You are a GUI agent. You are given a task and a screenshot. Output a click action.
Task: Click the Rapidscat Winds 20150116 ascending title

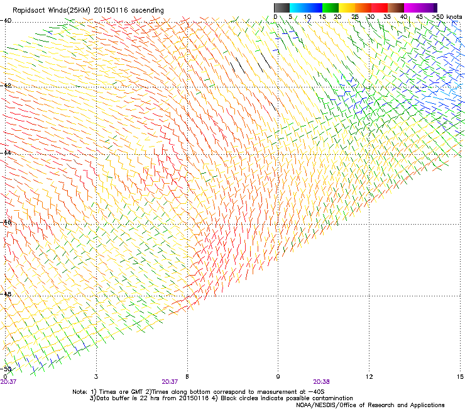point(88,11)
